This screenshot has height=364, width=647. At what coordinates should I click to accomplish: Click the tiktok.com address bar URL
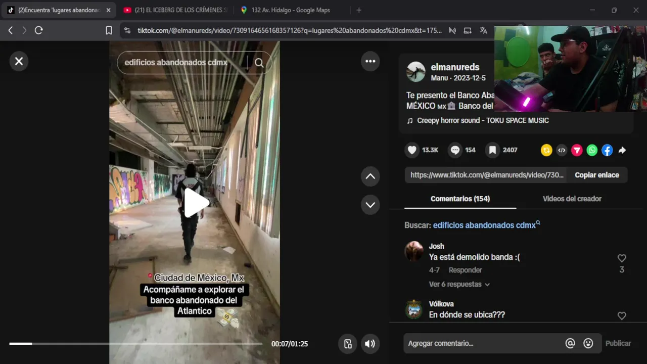[290, 30]
